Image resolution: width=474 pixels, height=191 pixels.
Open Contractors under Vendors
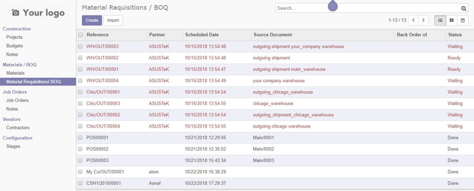[18, 128]
